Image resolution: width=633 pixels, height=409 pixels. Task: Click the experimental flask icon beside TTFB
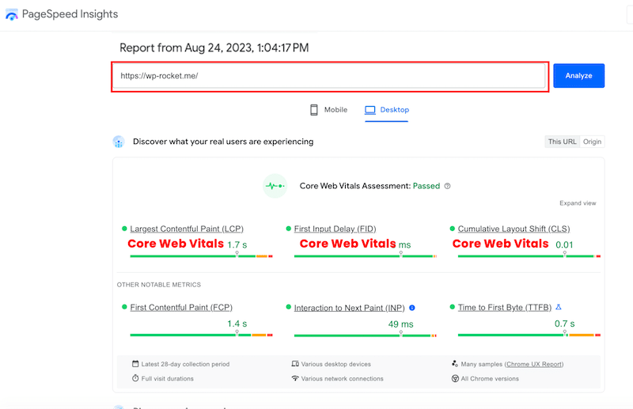tap(559, 307)
